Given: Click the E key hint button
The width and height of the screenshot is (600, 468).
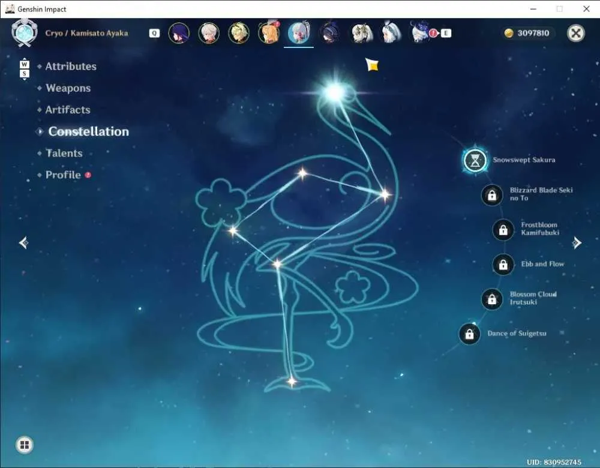Looking at the screenshot, I should (x=446, y=33).
